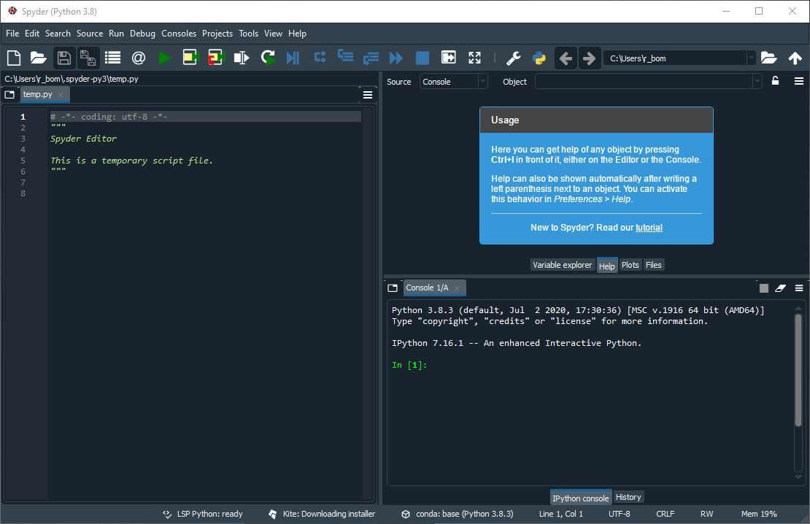The height and width of the screenshot is (524, 810).
Task: Open the Projects menu
Action: point(217,34)
